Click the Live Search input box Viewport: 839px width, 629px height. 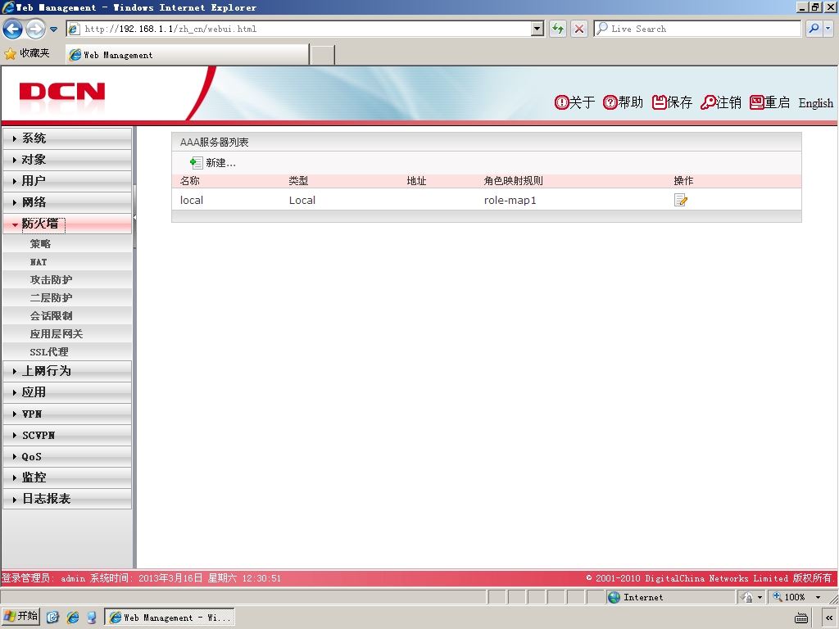click(x=697, y=29)
